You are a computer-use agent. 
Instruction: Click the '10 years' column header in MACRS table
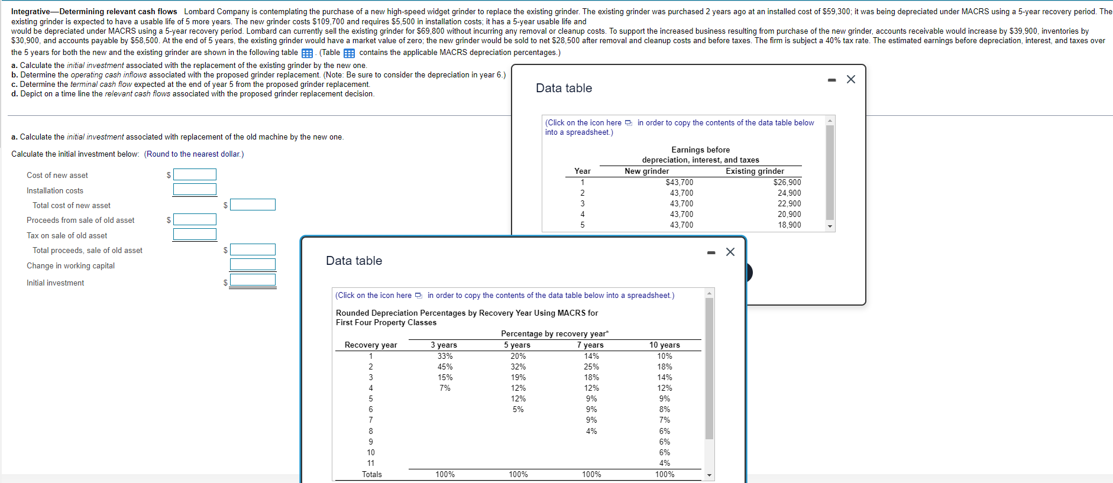tap(665, 345)
